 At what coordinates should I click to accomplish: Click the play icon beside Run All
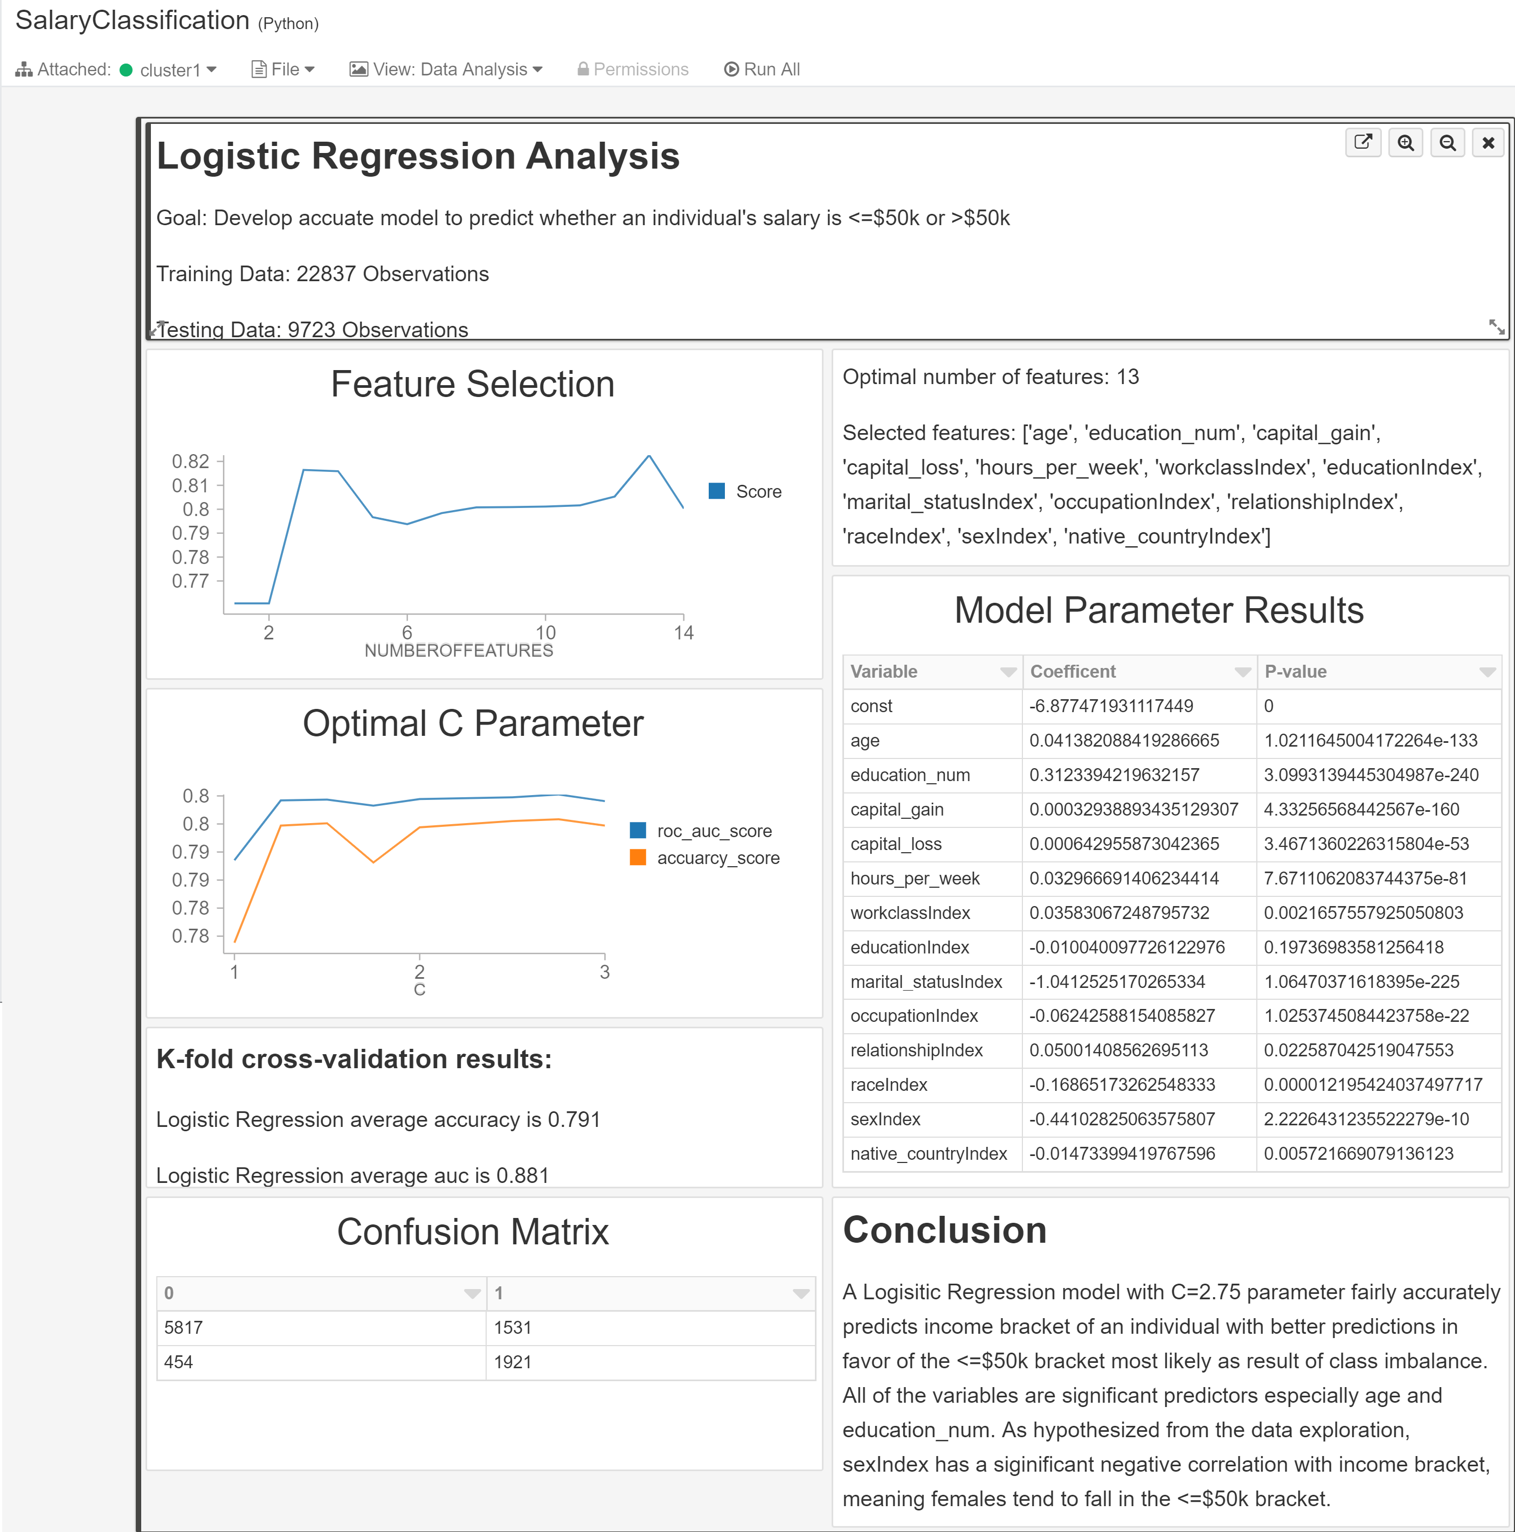(731, 70)
